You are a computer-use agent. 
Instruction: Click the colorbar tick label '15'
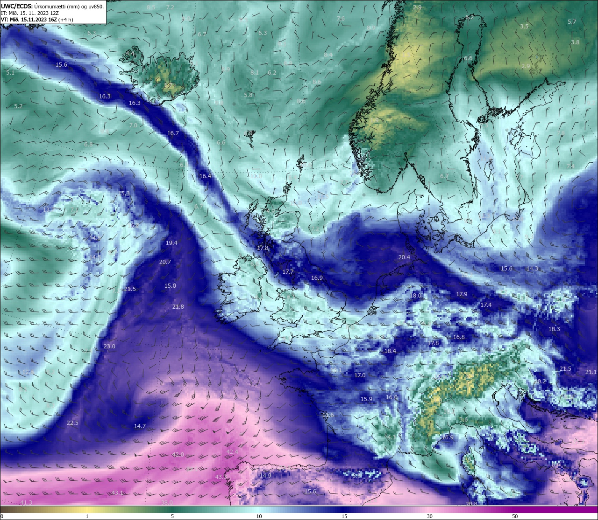coord(344,516)
